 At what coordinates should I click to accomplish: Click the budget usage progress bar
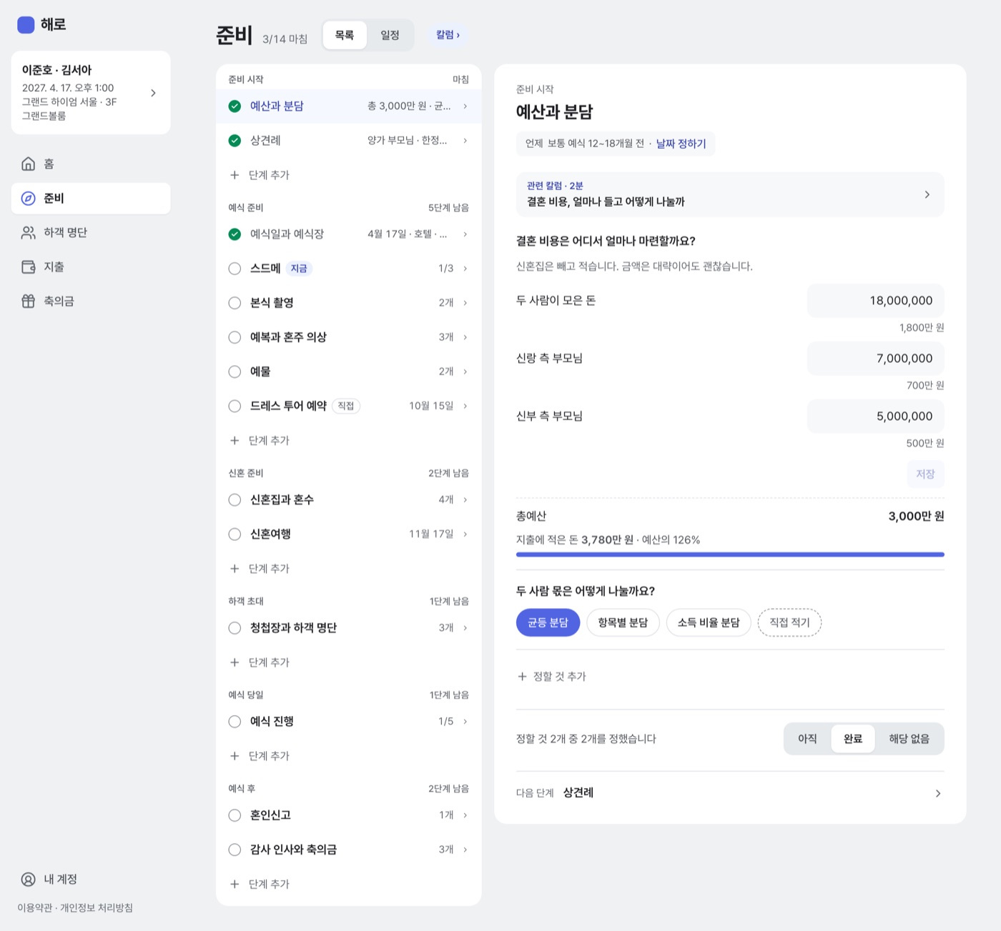[730, 554]
